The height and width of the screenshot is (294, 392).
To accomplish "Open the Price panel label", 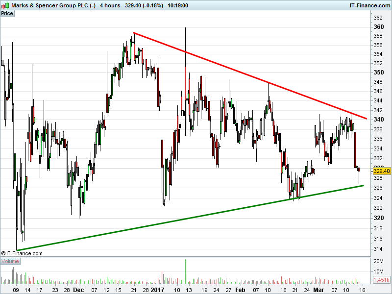I will [x=7, y=14].
